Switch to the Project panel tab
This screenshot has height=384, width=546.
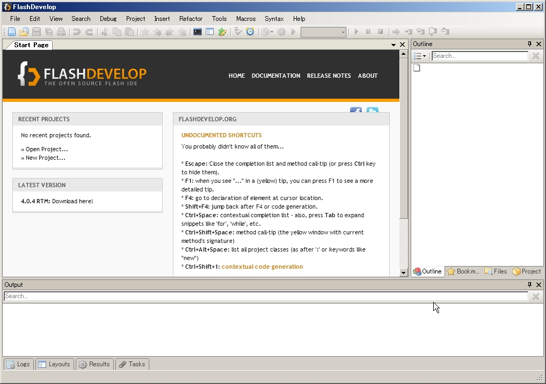tap(527, 271)
